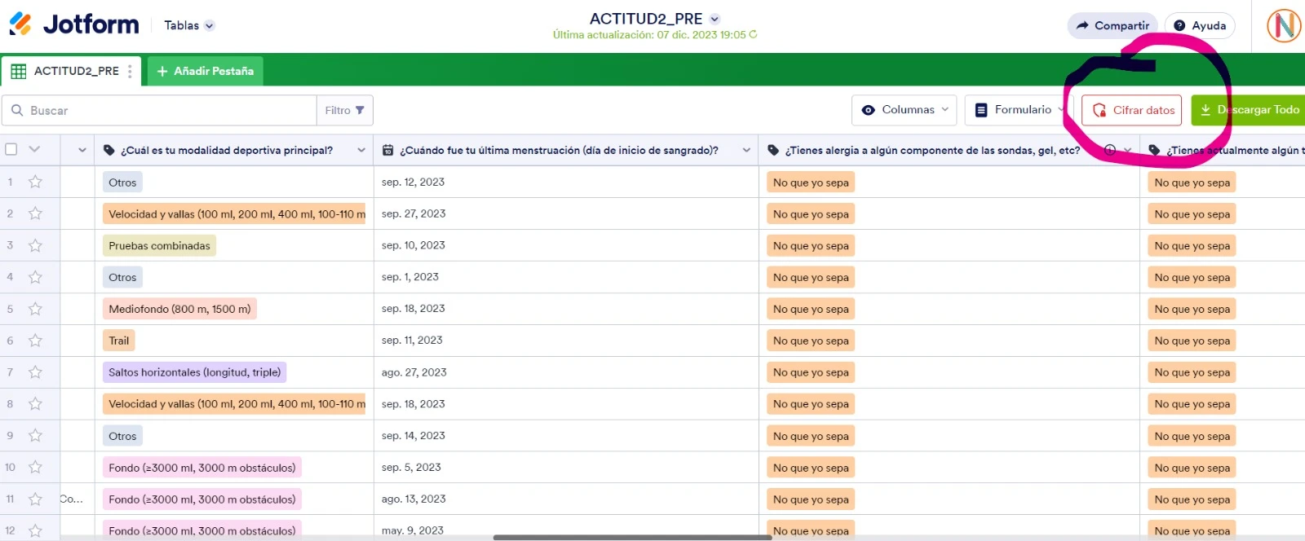Toggle the select-all rows checkbox
The height and width of the screenshot is (541, 1305).
tap(11, 149)
